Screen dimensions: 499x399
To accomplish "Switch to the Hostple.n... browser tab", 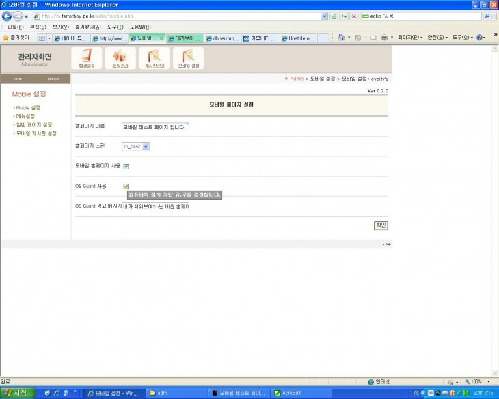I will click(x=299, y=38).
